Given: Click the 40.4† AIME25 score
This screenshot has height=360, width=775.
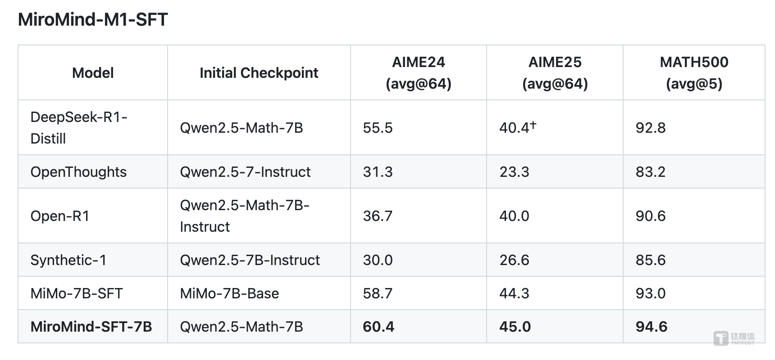Looking at the screenshot, I should tap(517, 128).
